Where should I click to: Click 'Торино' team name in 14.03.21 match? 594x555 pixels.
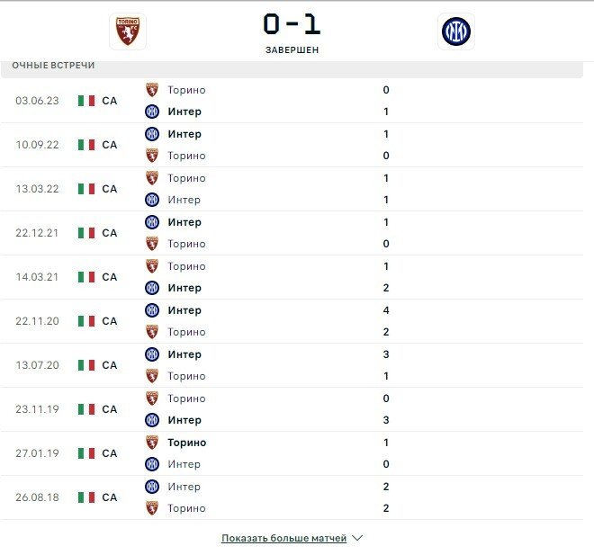[186, 266]
